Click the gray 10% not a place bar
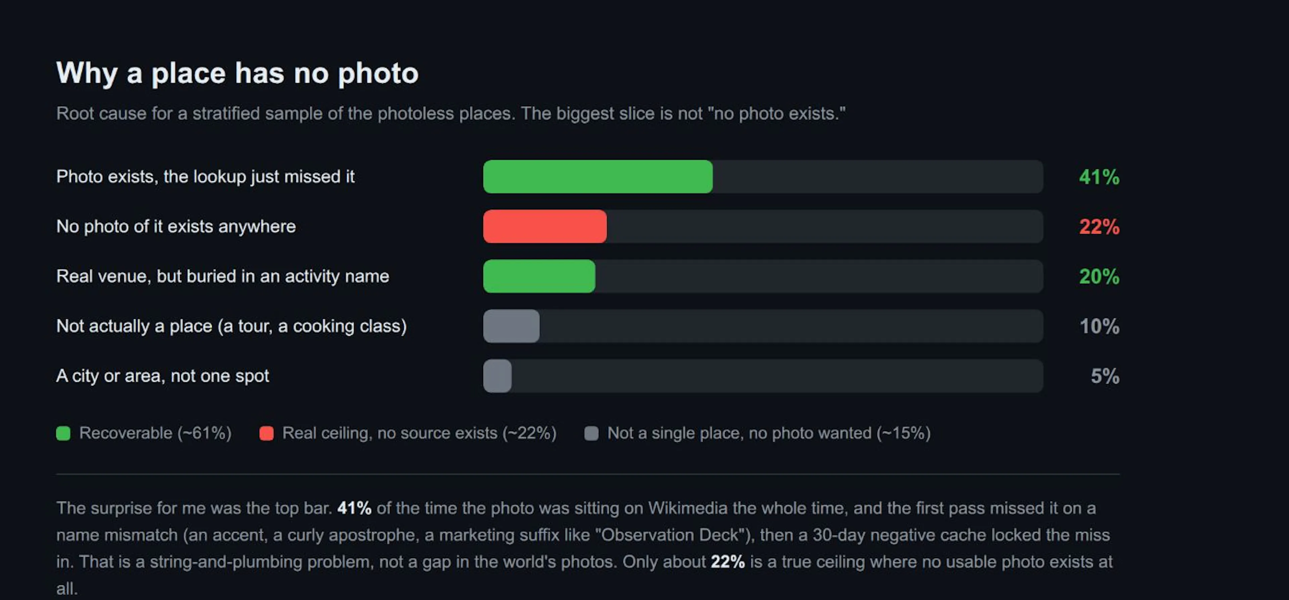This screenshot has height=600, width=1289. pyautogui.click(x=511, y=326)
